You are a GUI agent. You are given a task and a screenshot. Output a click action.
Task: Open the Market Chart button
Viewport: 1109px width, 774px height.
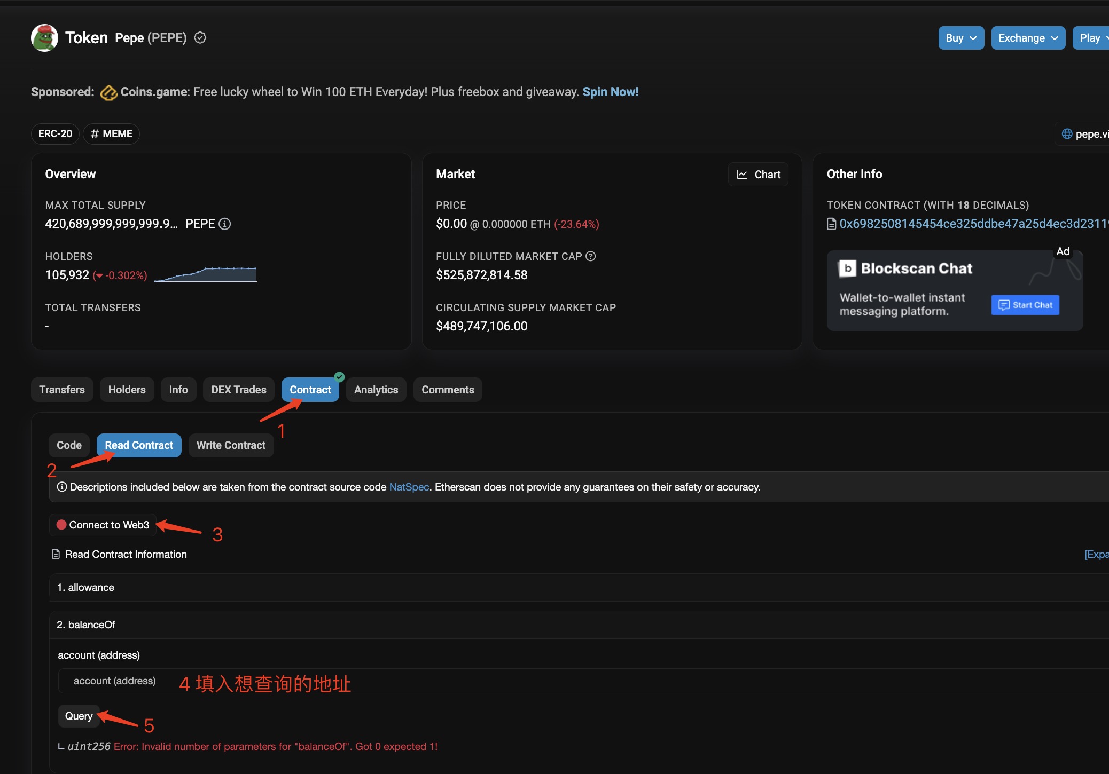(757, 175)
